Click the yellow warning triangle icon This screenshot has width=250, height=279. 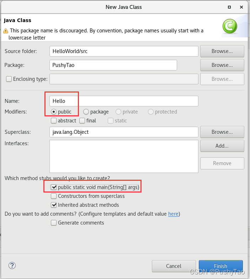[6, 31]
